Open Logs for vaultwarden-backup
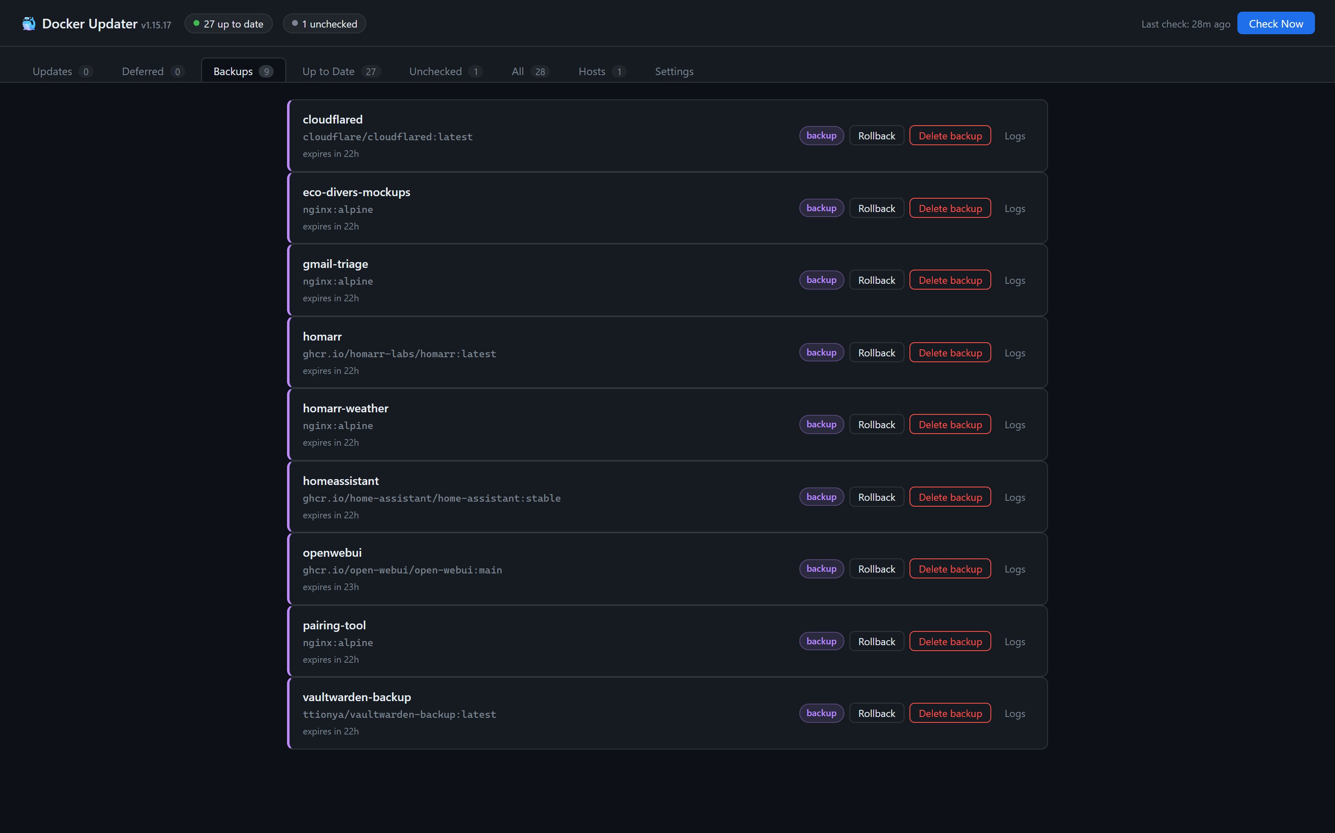This screenshot has height=833, width=1335. (1015, 713)
